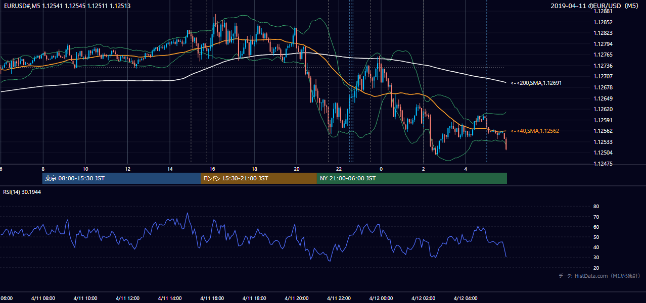The height and width of the screenshot is (303, 646).
Task: Click price axis value 1.12620
Action: click(x=604, y=109)
